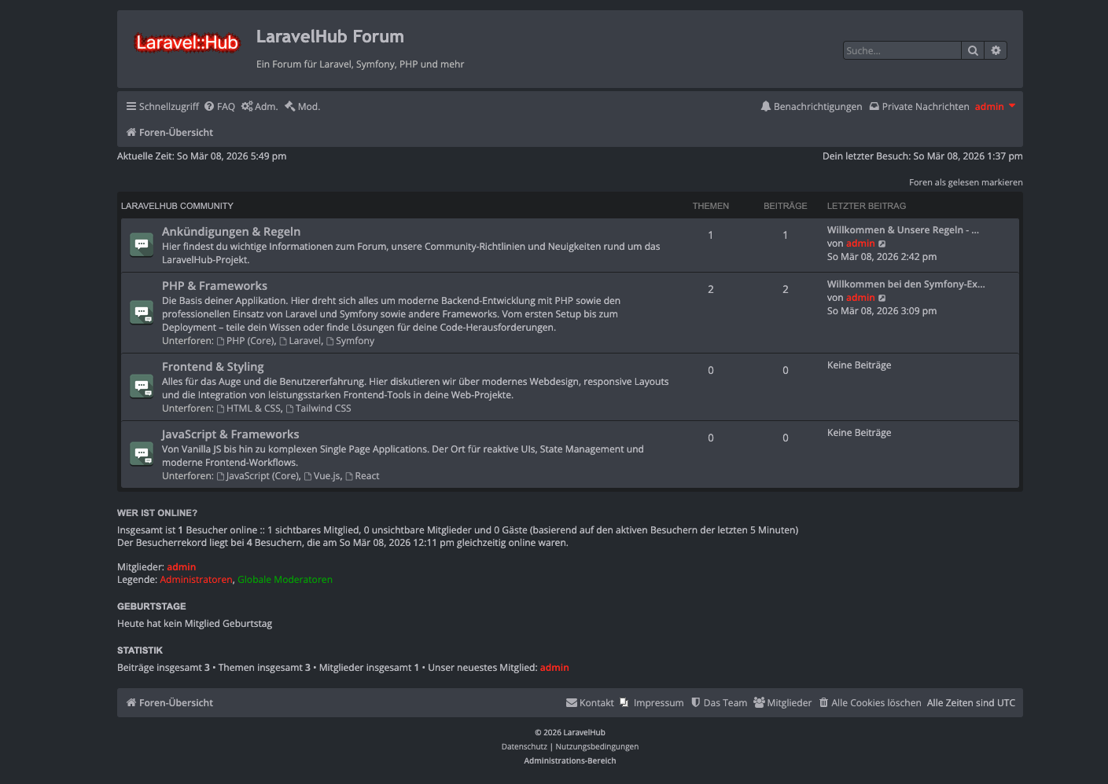The width and height of the screenshot is (1108, 784).
Task: Click the home icon next to Foren-Übersicht
Action: coord(131,132)
